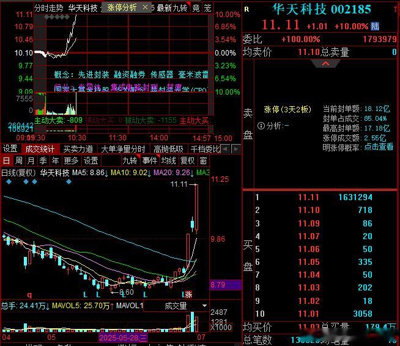The image size is (400, 346).
Task: Click concept tag 融资融券
Action: [x=129, y=74]
